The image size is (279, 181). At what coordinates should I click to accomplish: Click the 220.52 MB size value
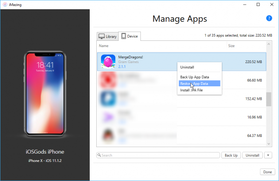[253, 62]
